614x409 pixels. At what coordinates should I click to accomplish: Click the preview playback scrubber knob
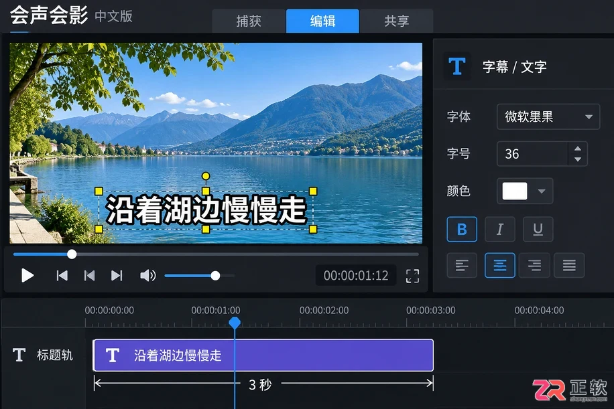[x=72, y=254]
